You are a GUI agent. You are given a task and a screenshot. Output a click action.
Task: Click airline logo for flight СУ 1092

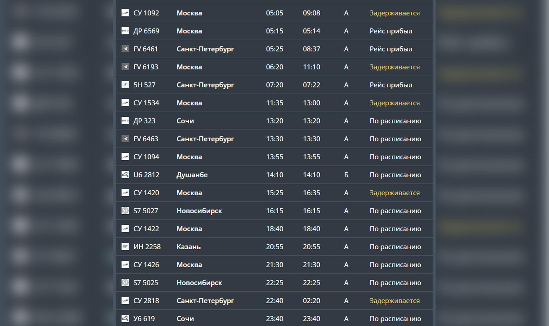(x=125, y=13)
